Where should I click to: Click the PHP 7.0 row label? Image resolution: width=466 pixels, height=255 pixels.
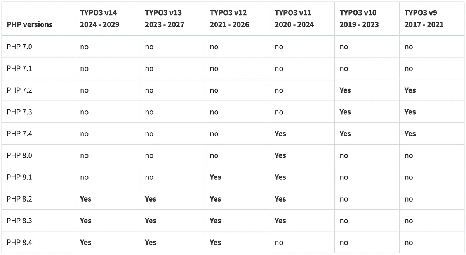(x=19, y=47)
